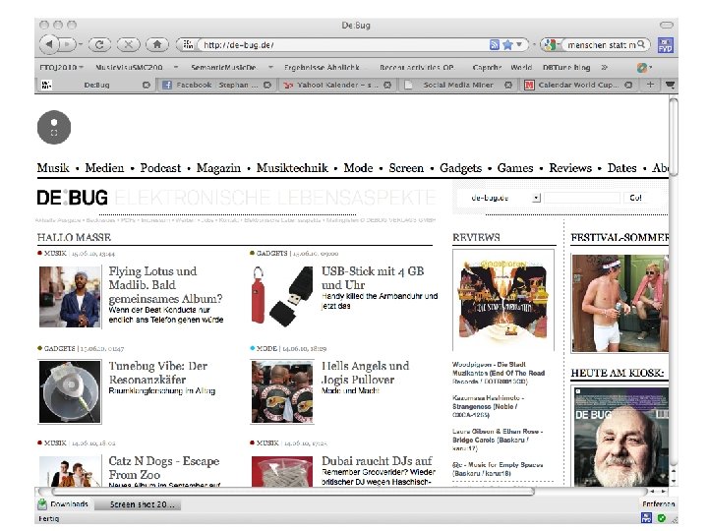
Task: Bookmark this page with the star icon
Action: coord(508,44)
